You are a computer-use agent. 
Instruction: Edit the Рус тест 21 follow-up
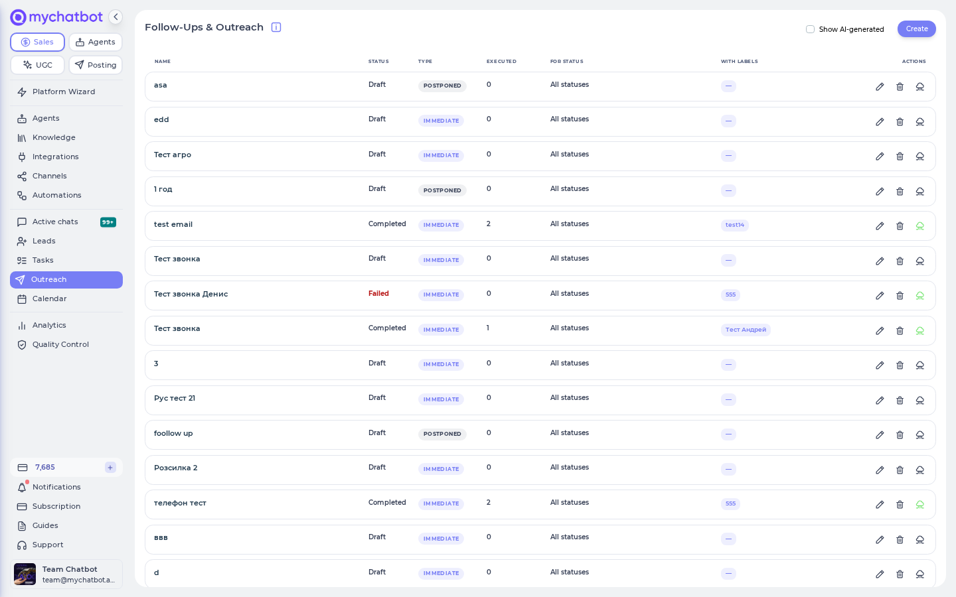[x=880, y=401]
